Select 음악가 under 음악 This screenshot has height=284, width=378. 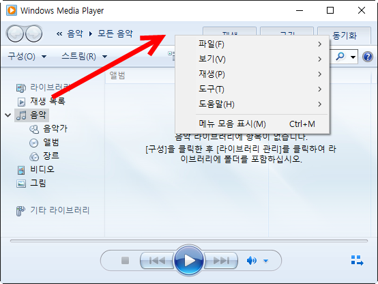55,129
